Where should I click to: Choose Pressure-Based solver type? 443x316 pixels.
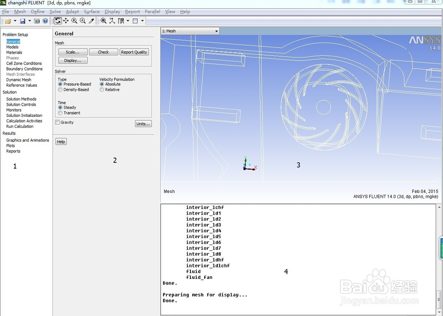click(74, 84)
